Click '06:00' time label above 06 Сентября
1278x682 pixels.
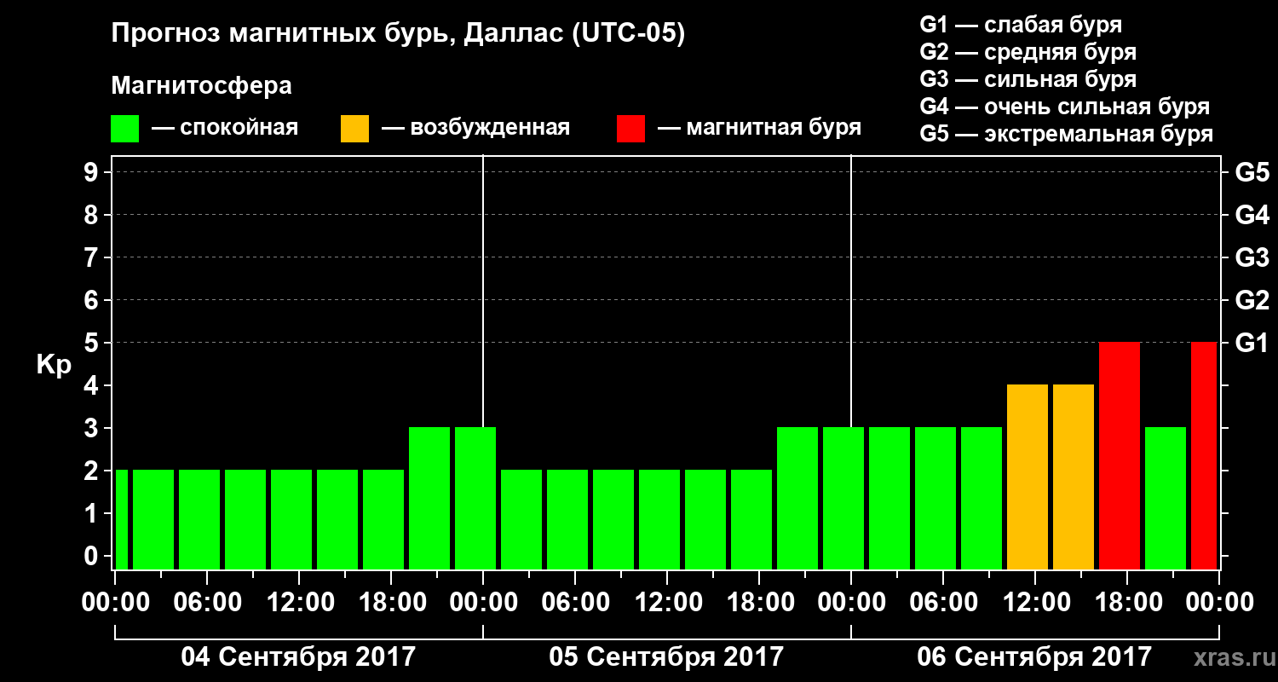pyautogui.click(x=943, y=602)
